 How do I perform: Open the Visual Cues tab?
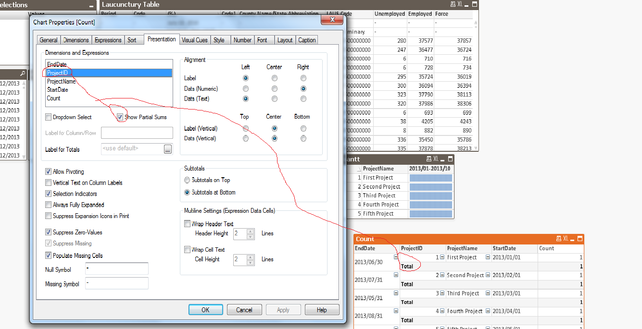point(195,40)
